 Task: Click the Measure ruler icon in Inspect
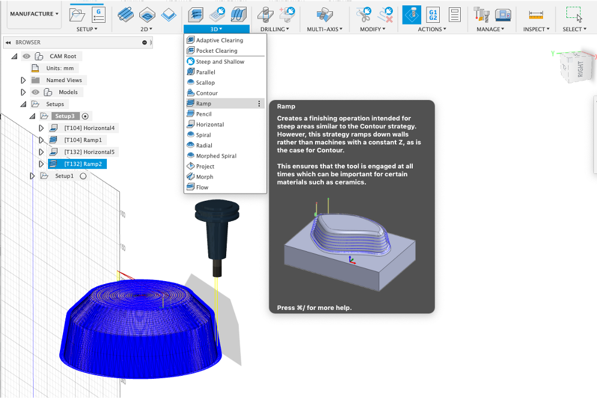(x=536, y=15)
